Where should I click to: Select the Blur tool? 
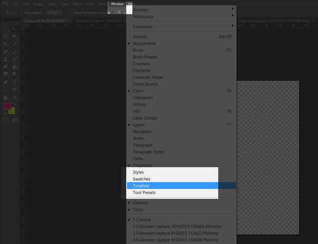[6, 74]
